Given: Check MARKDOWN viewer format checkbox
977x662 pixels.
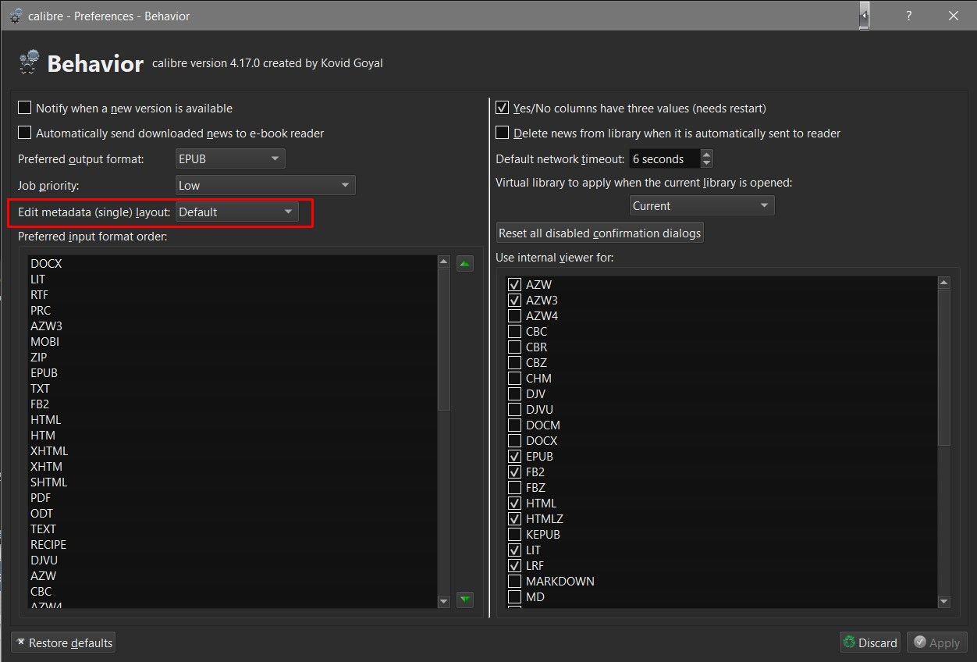Looking at the screenshot, I should (514, 581).
